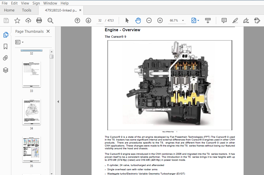Click 'The Cursor® 9' subheading text
This screenshot has width=264, height=175.
(x=115, y=37)
